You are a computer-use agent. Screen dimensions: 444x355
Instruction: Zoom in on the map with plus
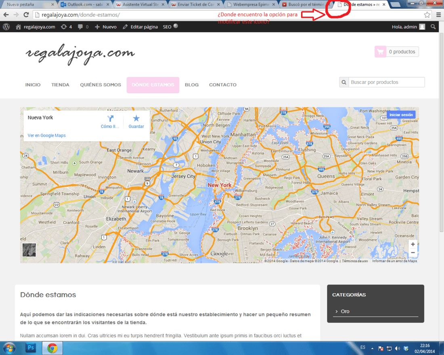pos(413,244)
